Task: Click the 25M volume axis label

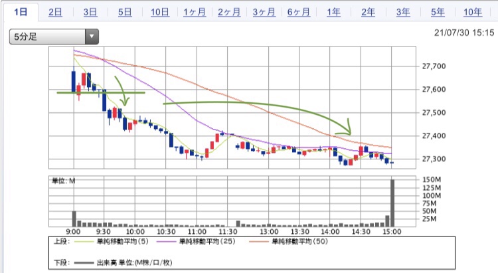Action: (430, 219)
